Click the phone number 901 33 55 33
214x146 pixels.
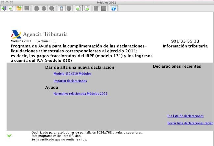point(185,41)
